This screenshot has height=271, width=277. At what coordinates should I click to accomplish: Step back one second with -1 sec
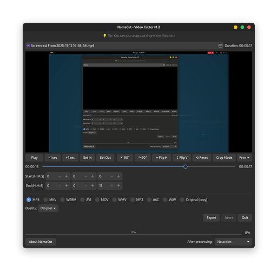pyautogui.click(x=52, y=158)
